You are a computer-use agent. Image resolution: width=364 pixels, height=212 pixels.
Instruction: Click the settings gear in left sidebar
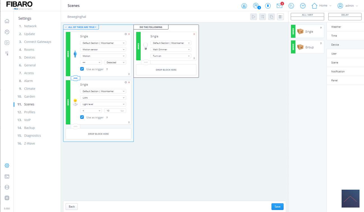point(7,166)
